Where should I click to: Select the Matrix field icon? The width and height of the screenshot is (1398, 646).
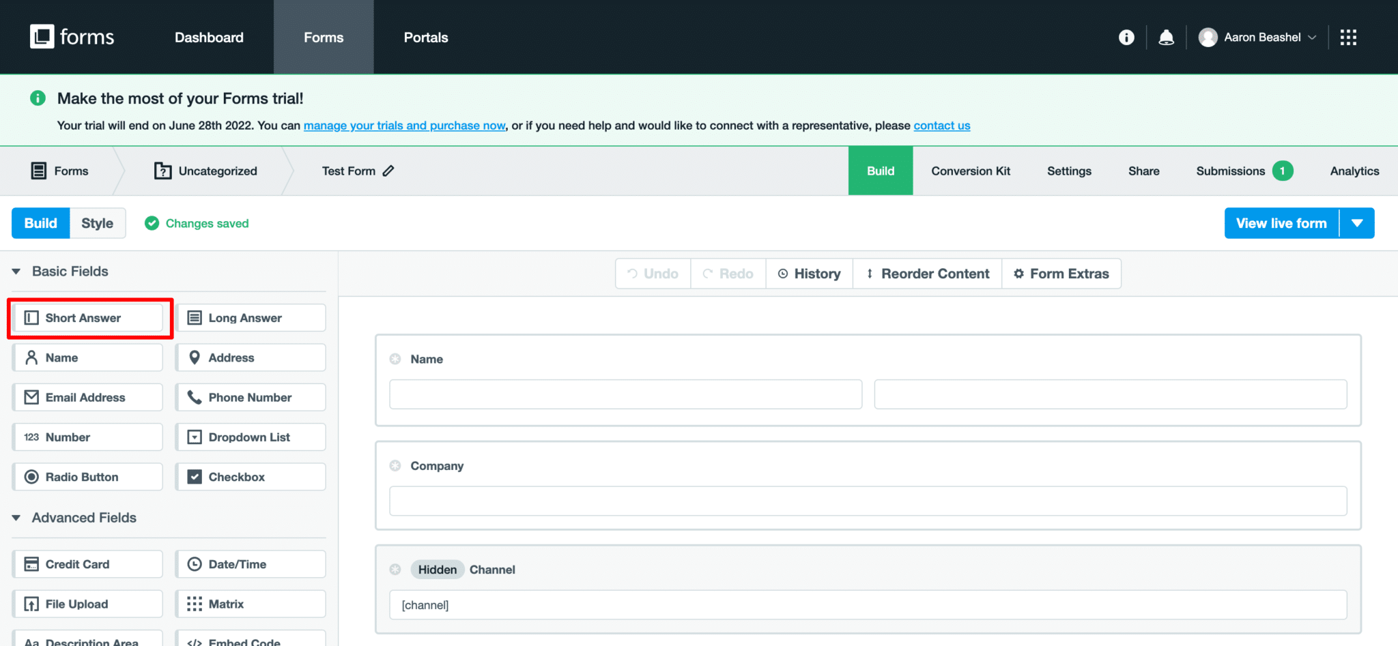[x=195, y=603]
